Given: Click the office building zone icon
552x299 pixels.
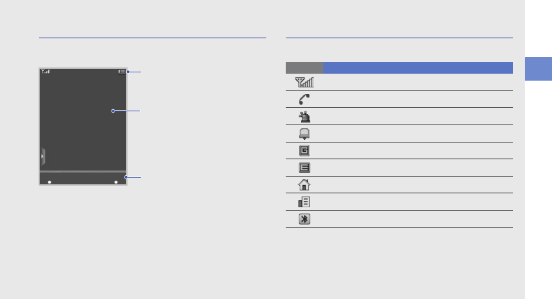Looking at the screenshot, I should point(305,202).
